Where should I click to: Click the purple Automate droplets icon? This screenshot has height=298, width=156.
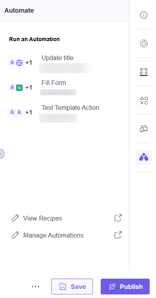(x=144, y=157)
